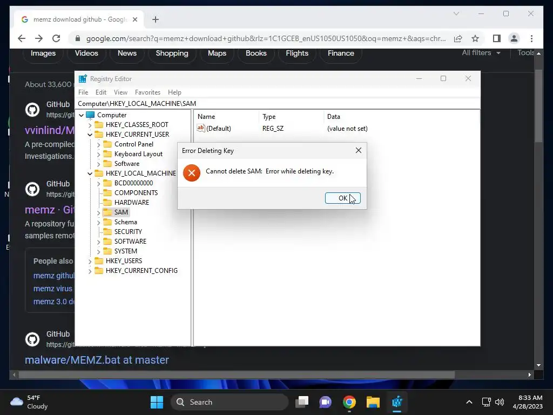Viewport: 553px width, 415px height.
Task: Close the Error Deleting Key dialog
Action: click(359, 150)
